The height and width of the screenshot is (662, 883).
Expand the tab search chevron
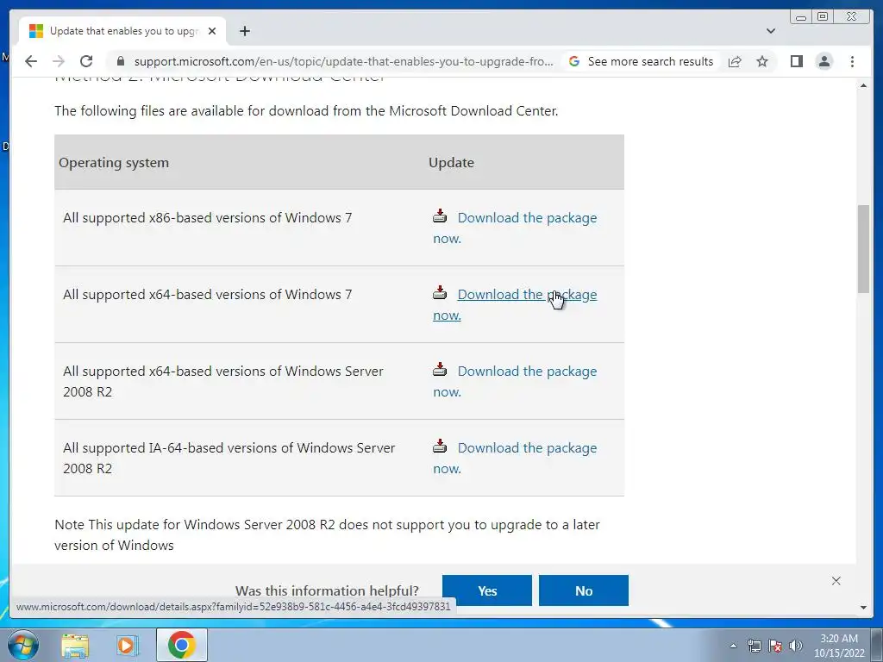[770, 31]
